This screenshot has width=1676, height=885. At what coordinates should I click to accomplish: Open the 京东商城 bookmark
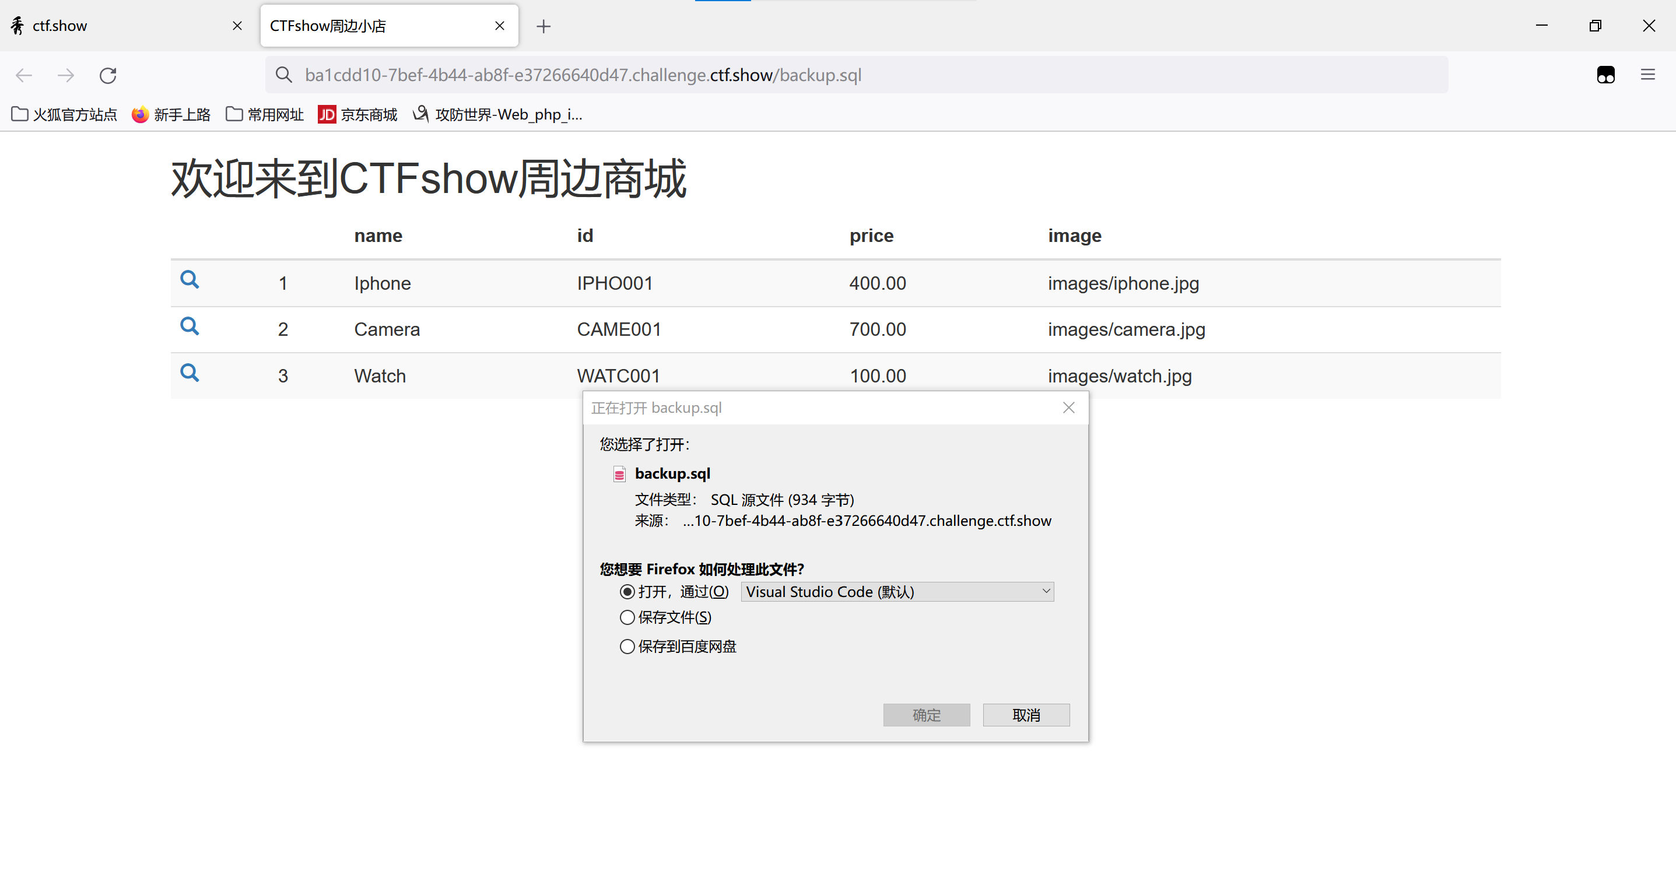(358, 114)
